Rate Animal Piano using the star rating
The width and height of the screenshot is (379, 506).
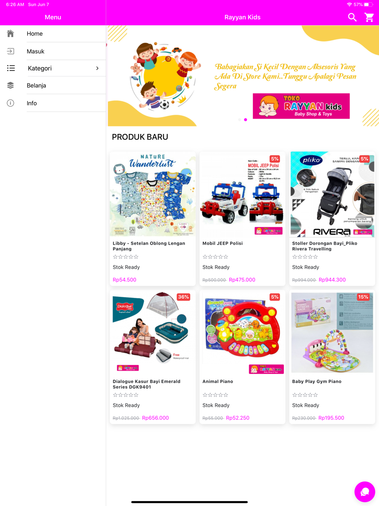click(x=215, y=395)
